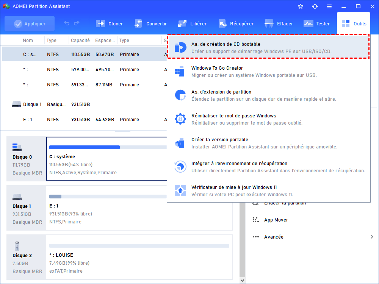
Task: Sort by the Capacité column header
Action: (x=80, y=41)
